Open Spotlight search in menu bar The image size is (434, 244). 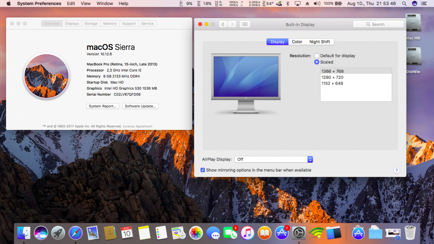click(405, 4)
